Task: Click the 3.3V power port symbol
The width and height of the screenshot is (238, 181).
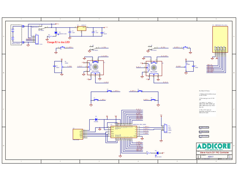Action: pyautogui.click(x=106, y=27)
